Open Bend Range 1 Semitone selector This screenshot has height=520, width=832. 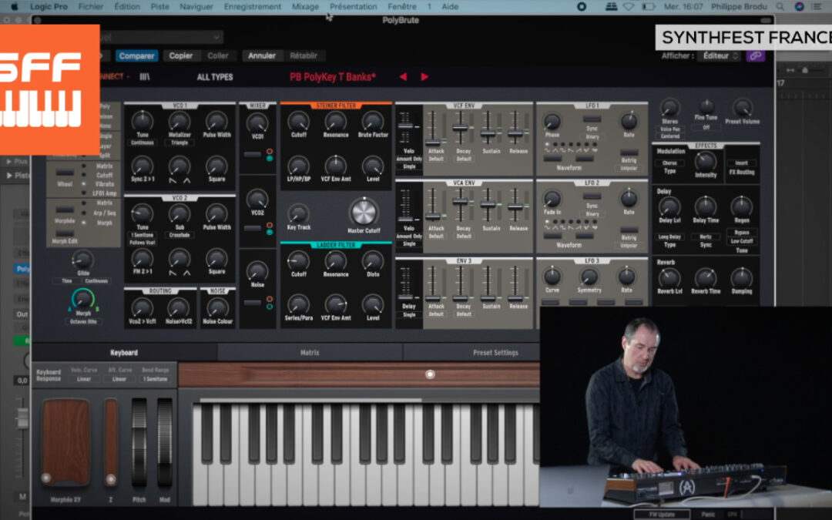[x=155, y=379]
